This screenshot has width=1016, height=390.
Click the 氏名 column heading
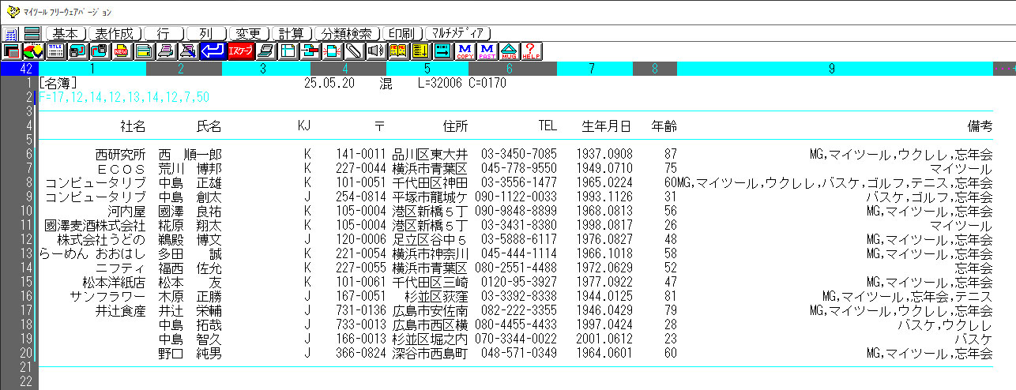[209, 126]
